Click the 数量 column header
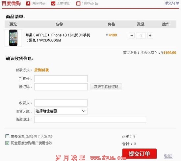 (x=141, y=24)
